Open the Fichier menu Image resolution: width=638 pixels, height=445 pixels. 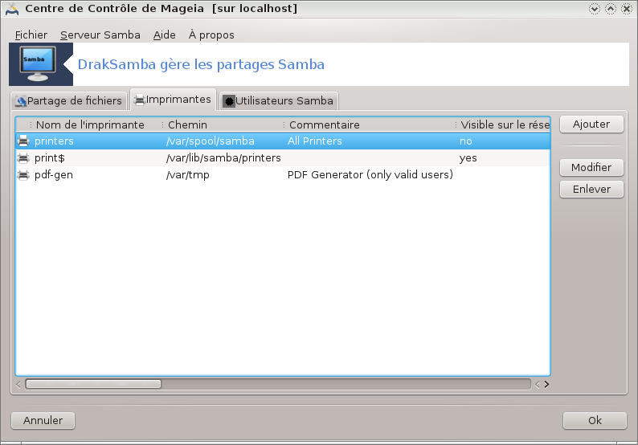tap(31, 35)
